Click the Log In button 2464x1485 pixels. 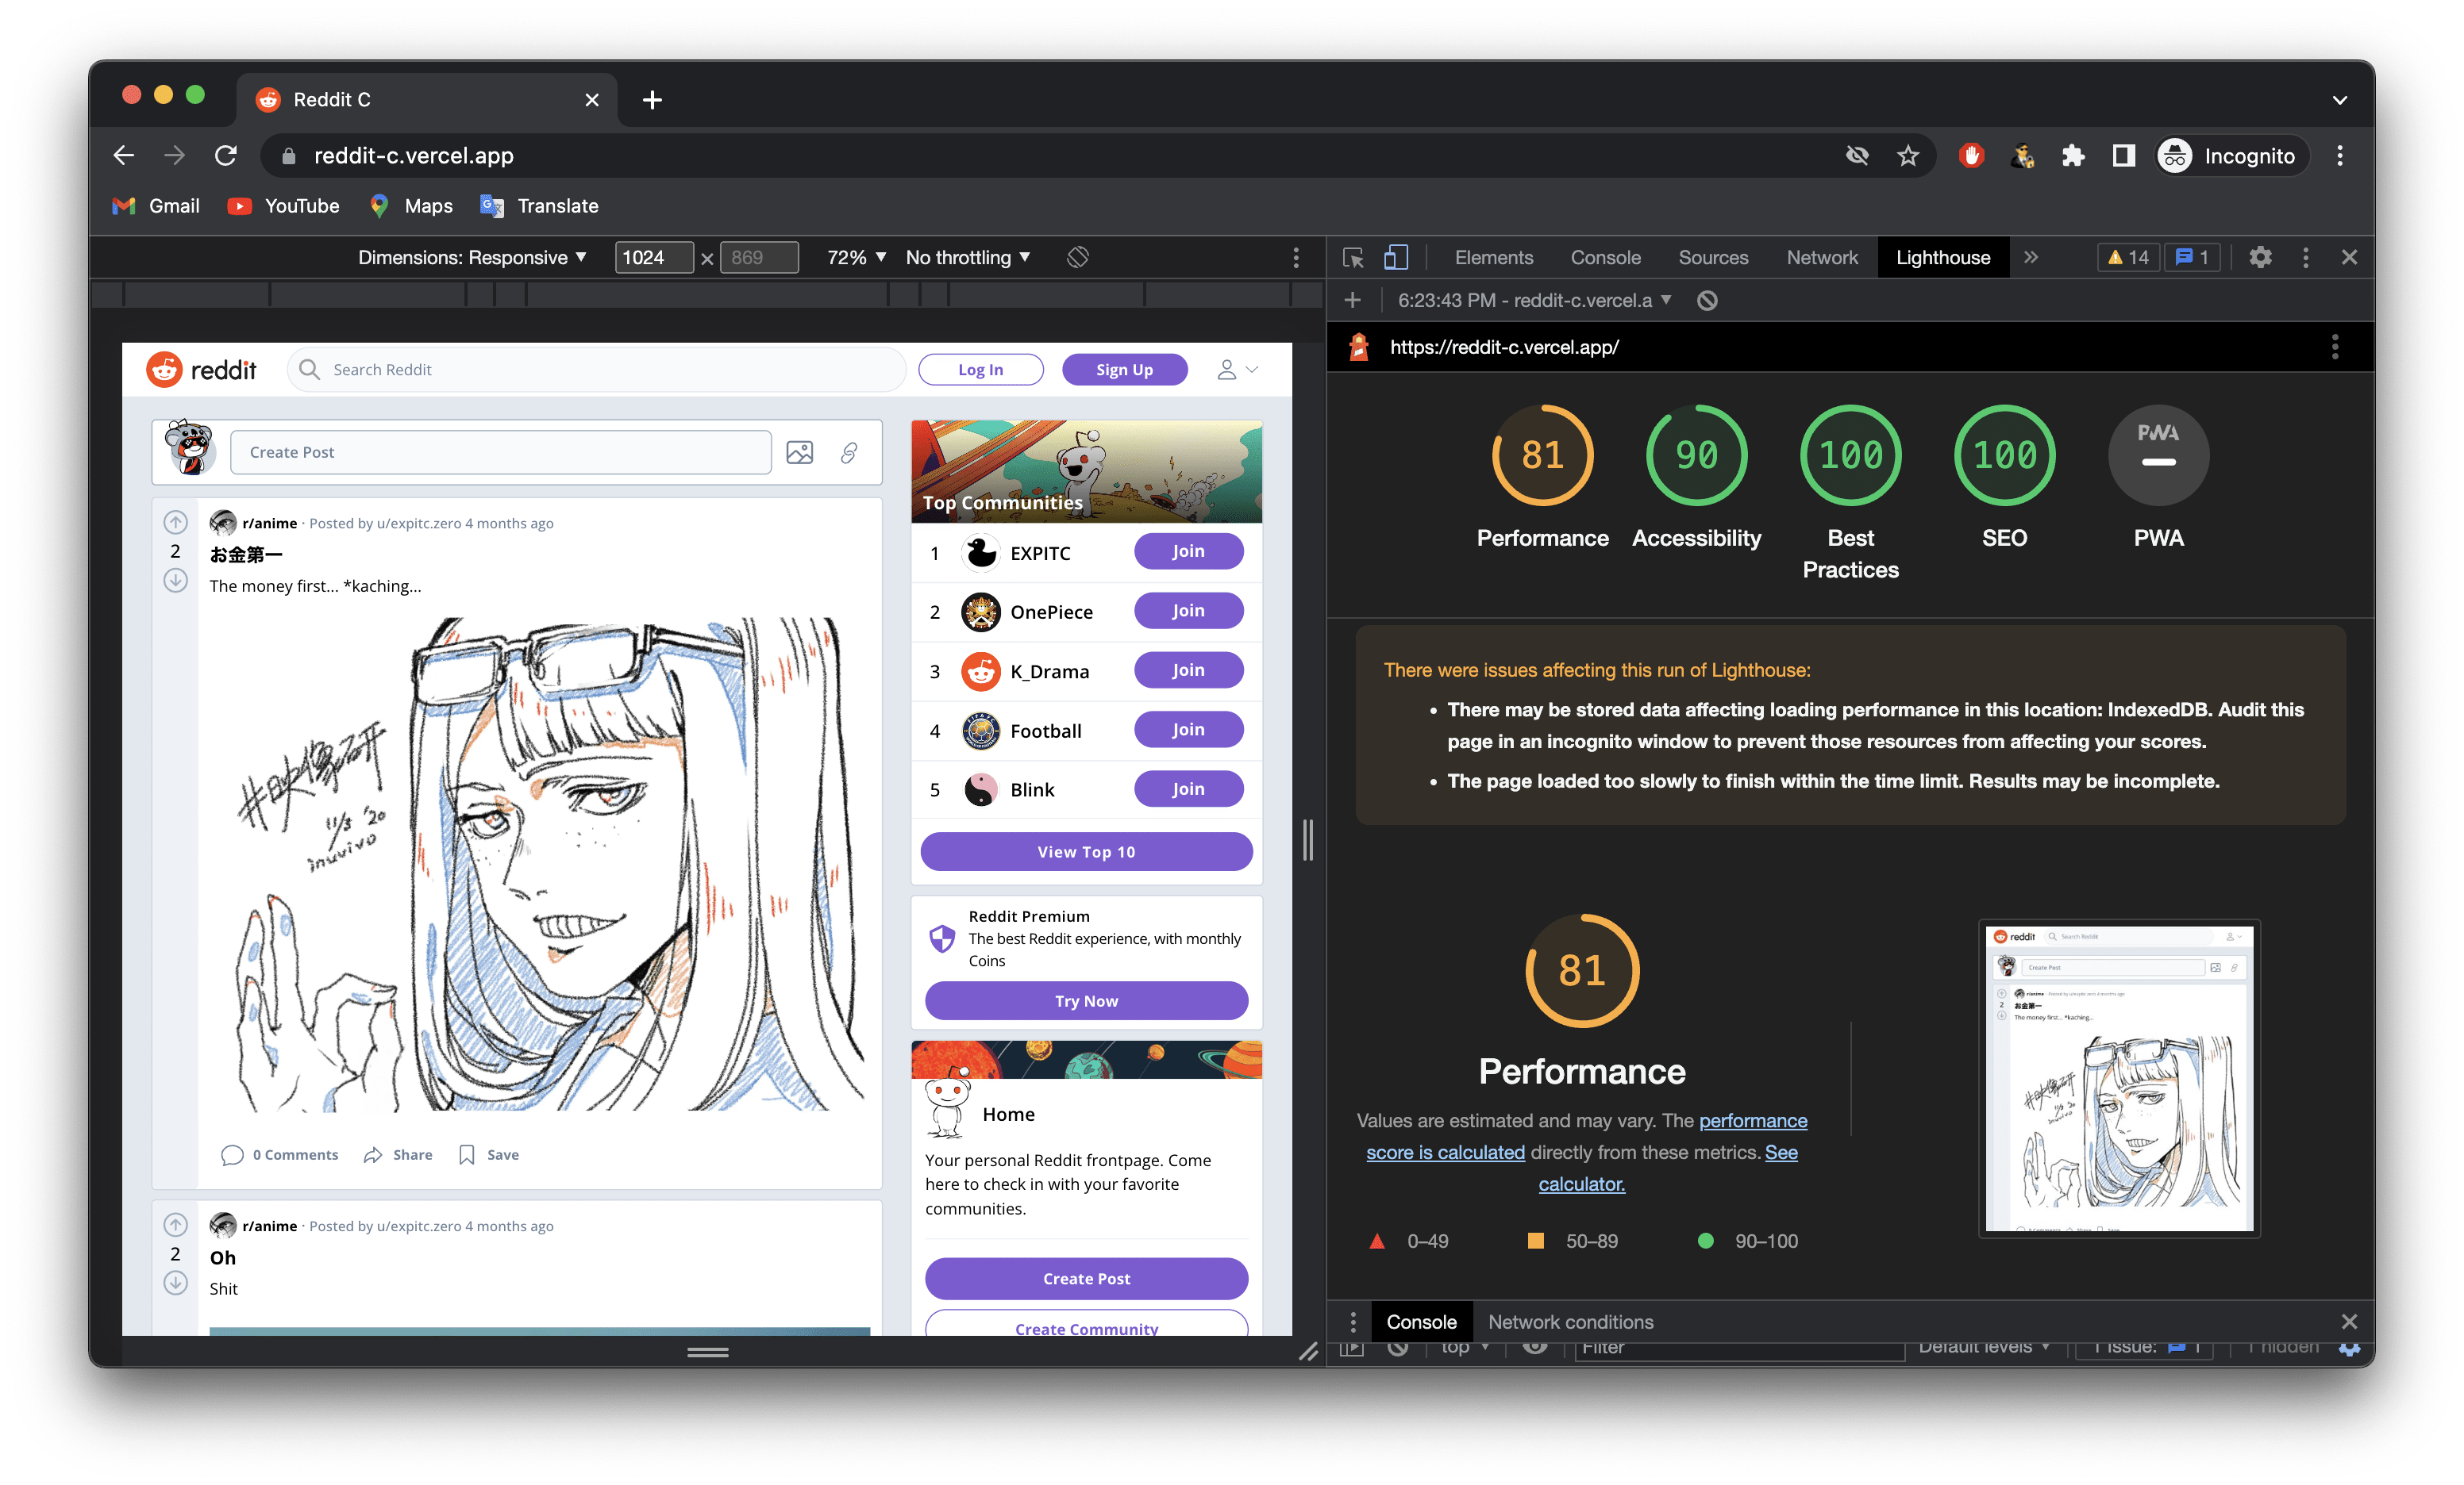980,370
